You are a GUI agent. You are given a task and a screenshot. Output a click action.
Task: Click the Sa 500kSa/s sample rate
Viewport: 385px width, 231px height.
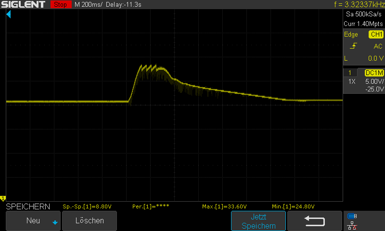pyautogui.click(x=364, y=14)
